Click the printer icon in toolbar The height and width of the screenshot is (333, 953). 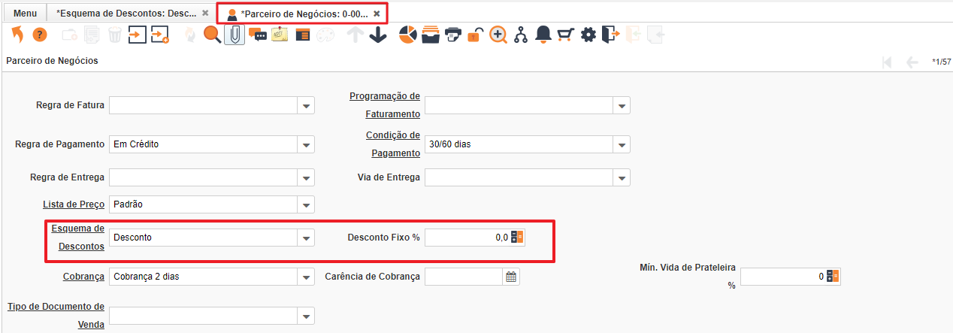click(x=453, y=35)
